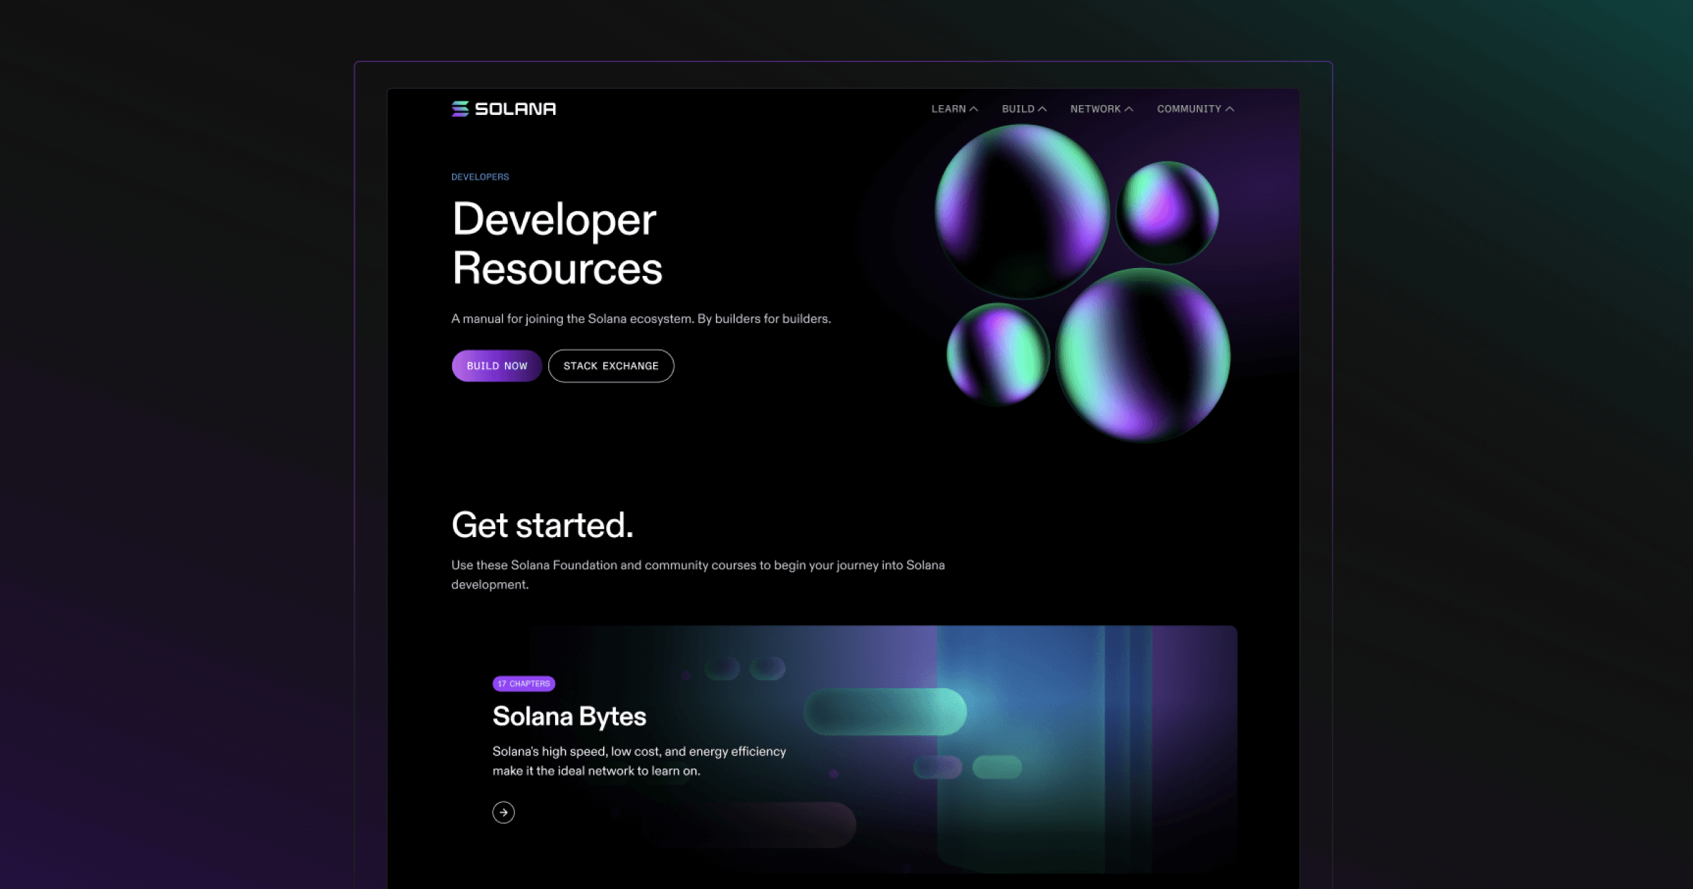Image resolution: width=1693 pixels, height=889 pixels.
Task: Click the small top-right hero sphere
Action: (x=1167, y=212)
